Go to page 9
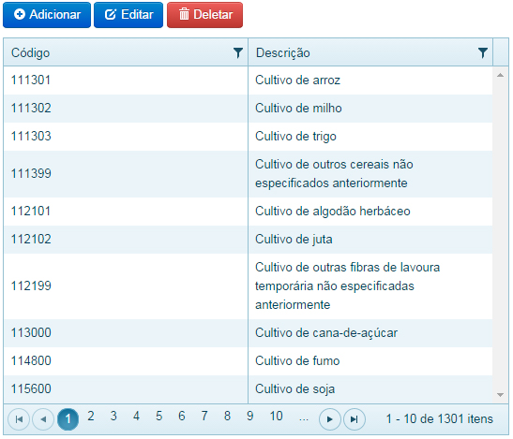The width and height of the screenshot is (513, 439). pos(250,417)
